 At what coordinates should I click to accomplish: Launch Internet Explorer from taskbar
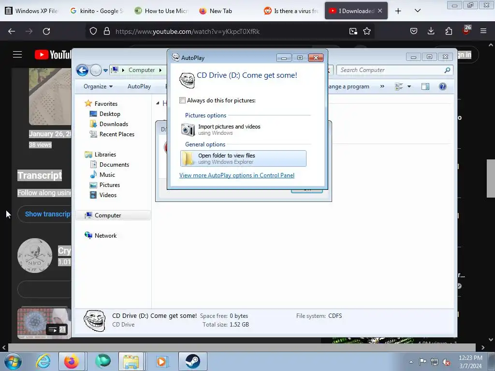(x=43, y=361)
